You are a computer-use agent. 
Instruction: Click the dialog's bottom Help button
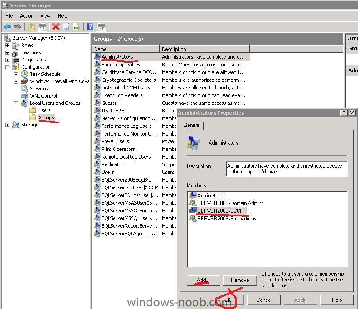[x=337, y=300]
